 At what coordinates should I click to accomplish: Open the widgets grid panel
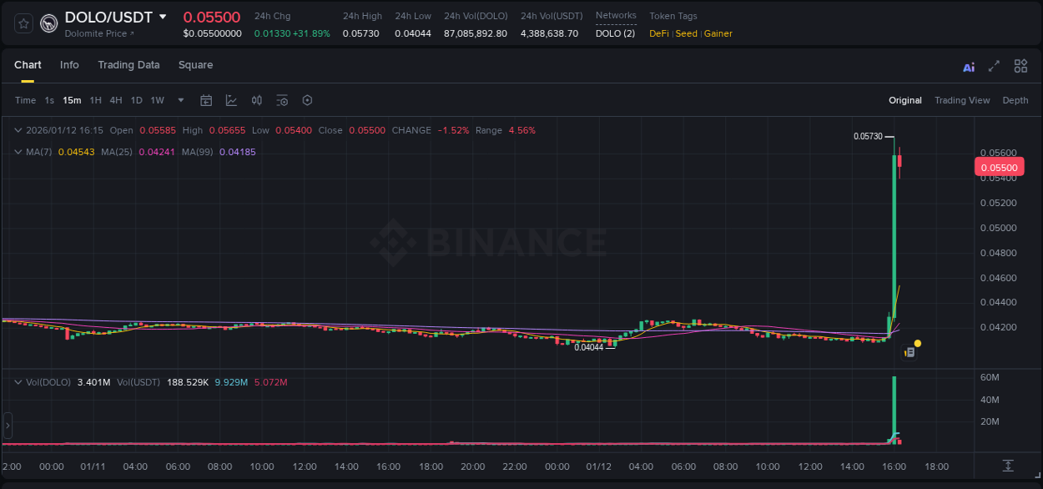(1020, 66)
